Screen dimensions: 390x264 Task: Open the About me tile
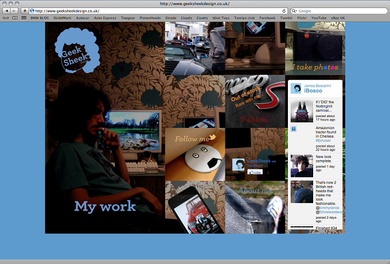coord(255,207)
